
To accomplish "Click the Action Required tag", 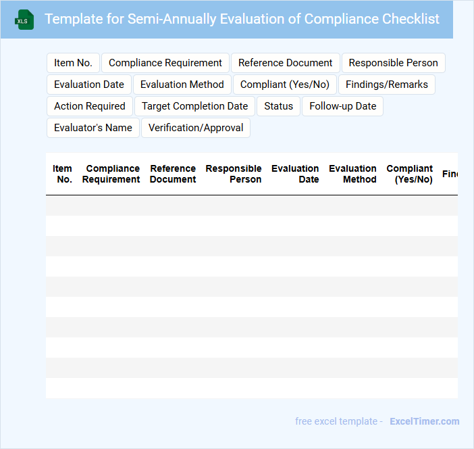I will pyautogui.click(x=90, y=106).
